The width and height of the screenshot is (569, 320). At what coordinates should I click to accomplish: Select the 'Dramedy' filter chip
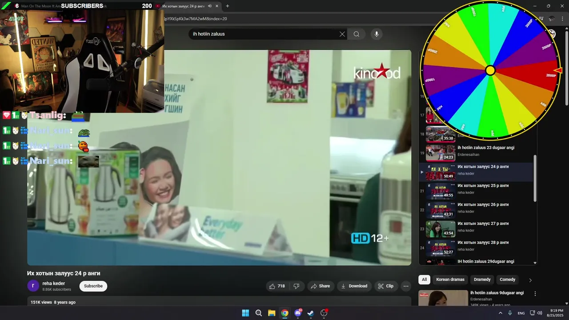point(482,280)
